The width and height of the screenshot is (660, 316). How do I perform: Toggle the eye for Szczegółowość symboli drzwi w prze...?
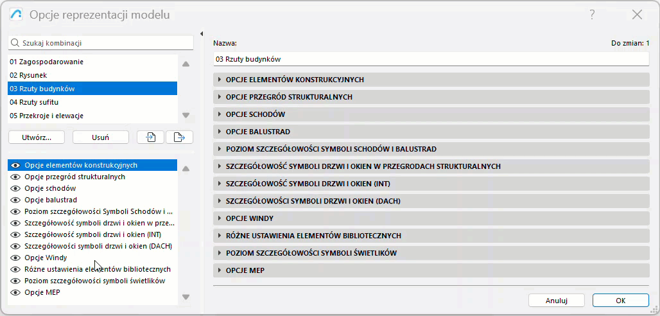click(x=15, y=223)
